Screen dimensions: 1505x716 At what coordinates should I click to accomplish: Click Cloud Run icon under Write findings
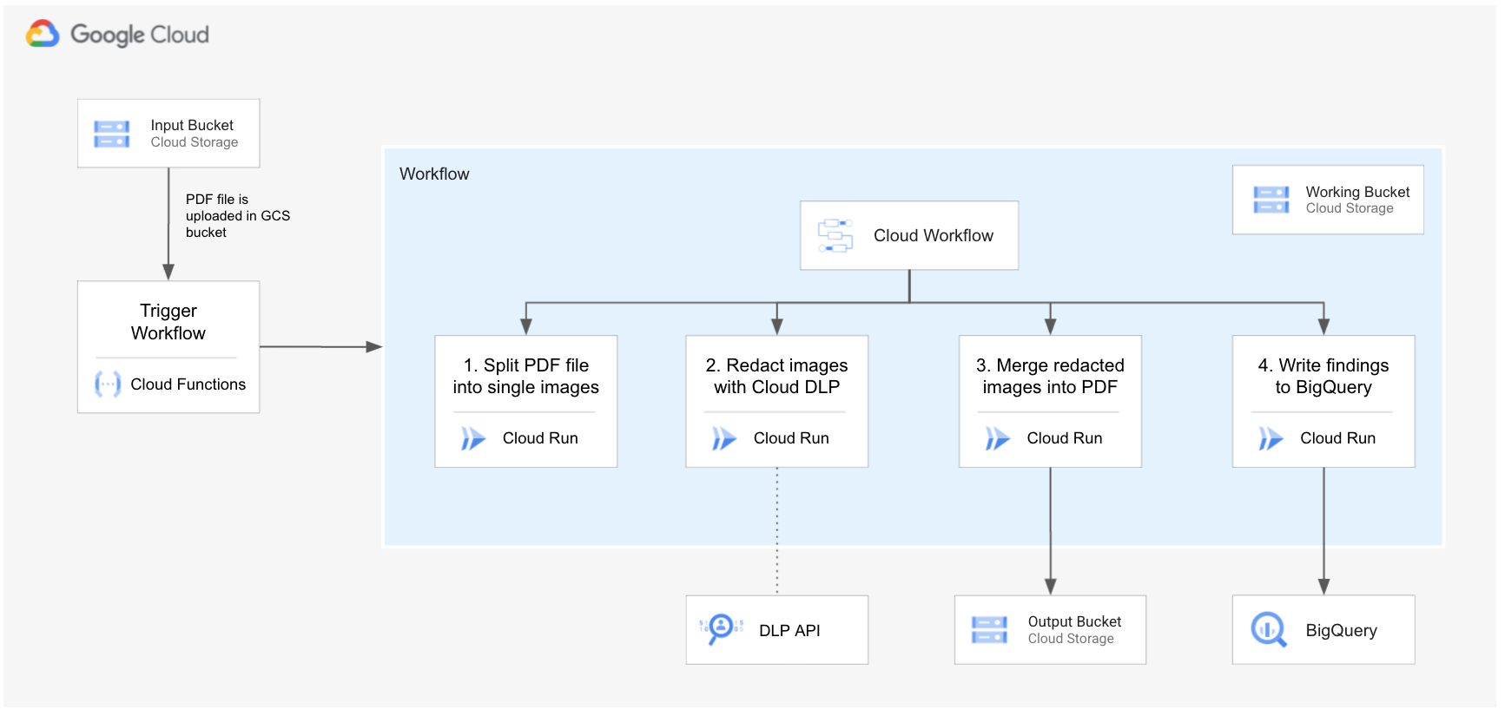pos(1271,438)
